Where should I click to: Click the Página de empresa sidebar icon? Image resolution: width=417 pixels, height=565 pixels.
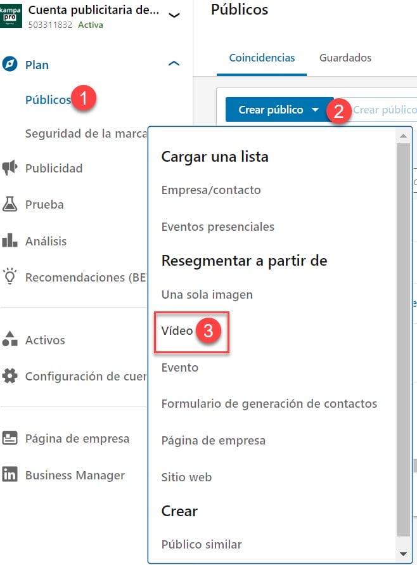[x=10, y=438]
